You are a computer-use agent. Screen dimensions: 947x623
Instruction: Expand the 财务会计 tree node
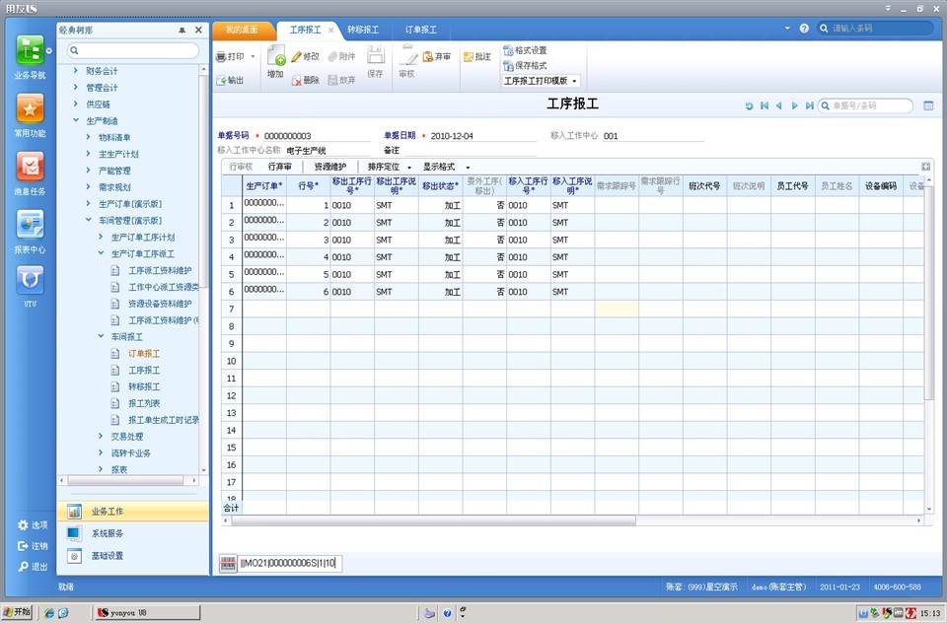(x=76, y=71)
